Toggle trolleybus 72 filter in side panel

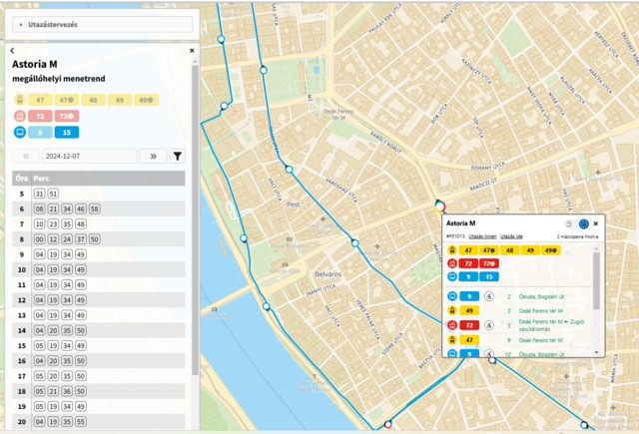tap(40, 116)
